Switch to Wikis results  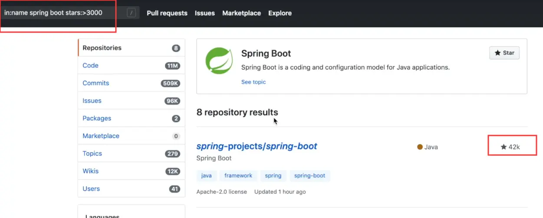(x=91, y=171)
